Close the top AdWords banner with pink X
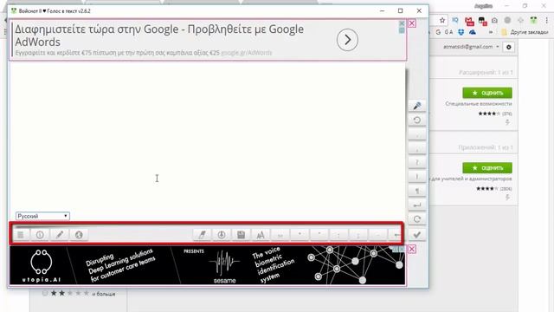The image size is (554, 312). coord(412,23)
